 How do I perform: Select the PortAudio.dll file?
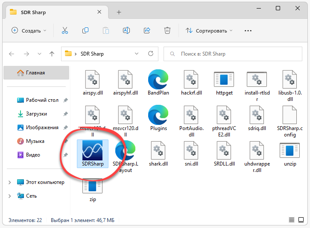point(191,121)
